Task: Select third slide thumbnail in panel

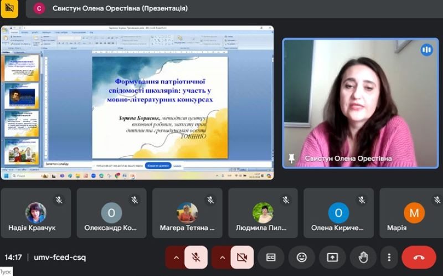Action: 22,124
